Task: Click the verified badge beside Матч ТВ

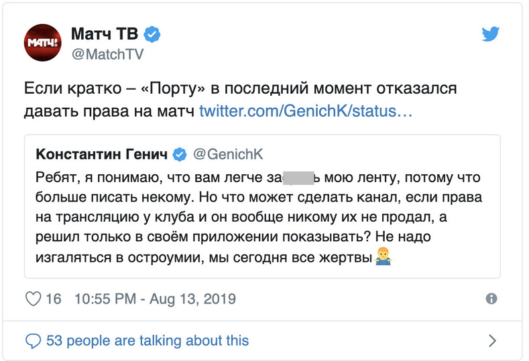Action: pyautogui.click(x=152, y=35)
